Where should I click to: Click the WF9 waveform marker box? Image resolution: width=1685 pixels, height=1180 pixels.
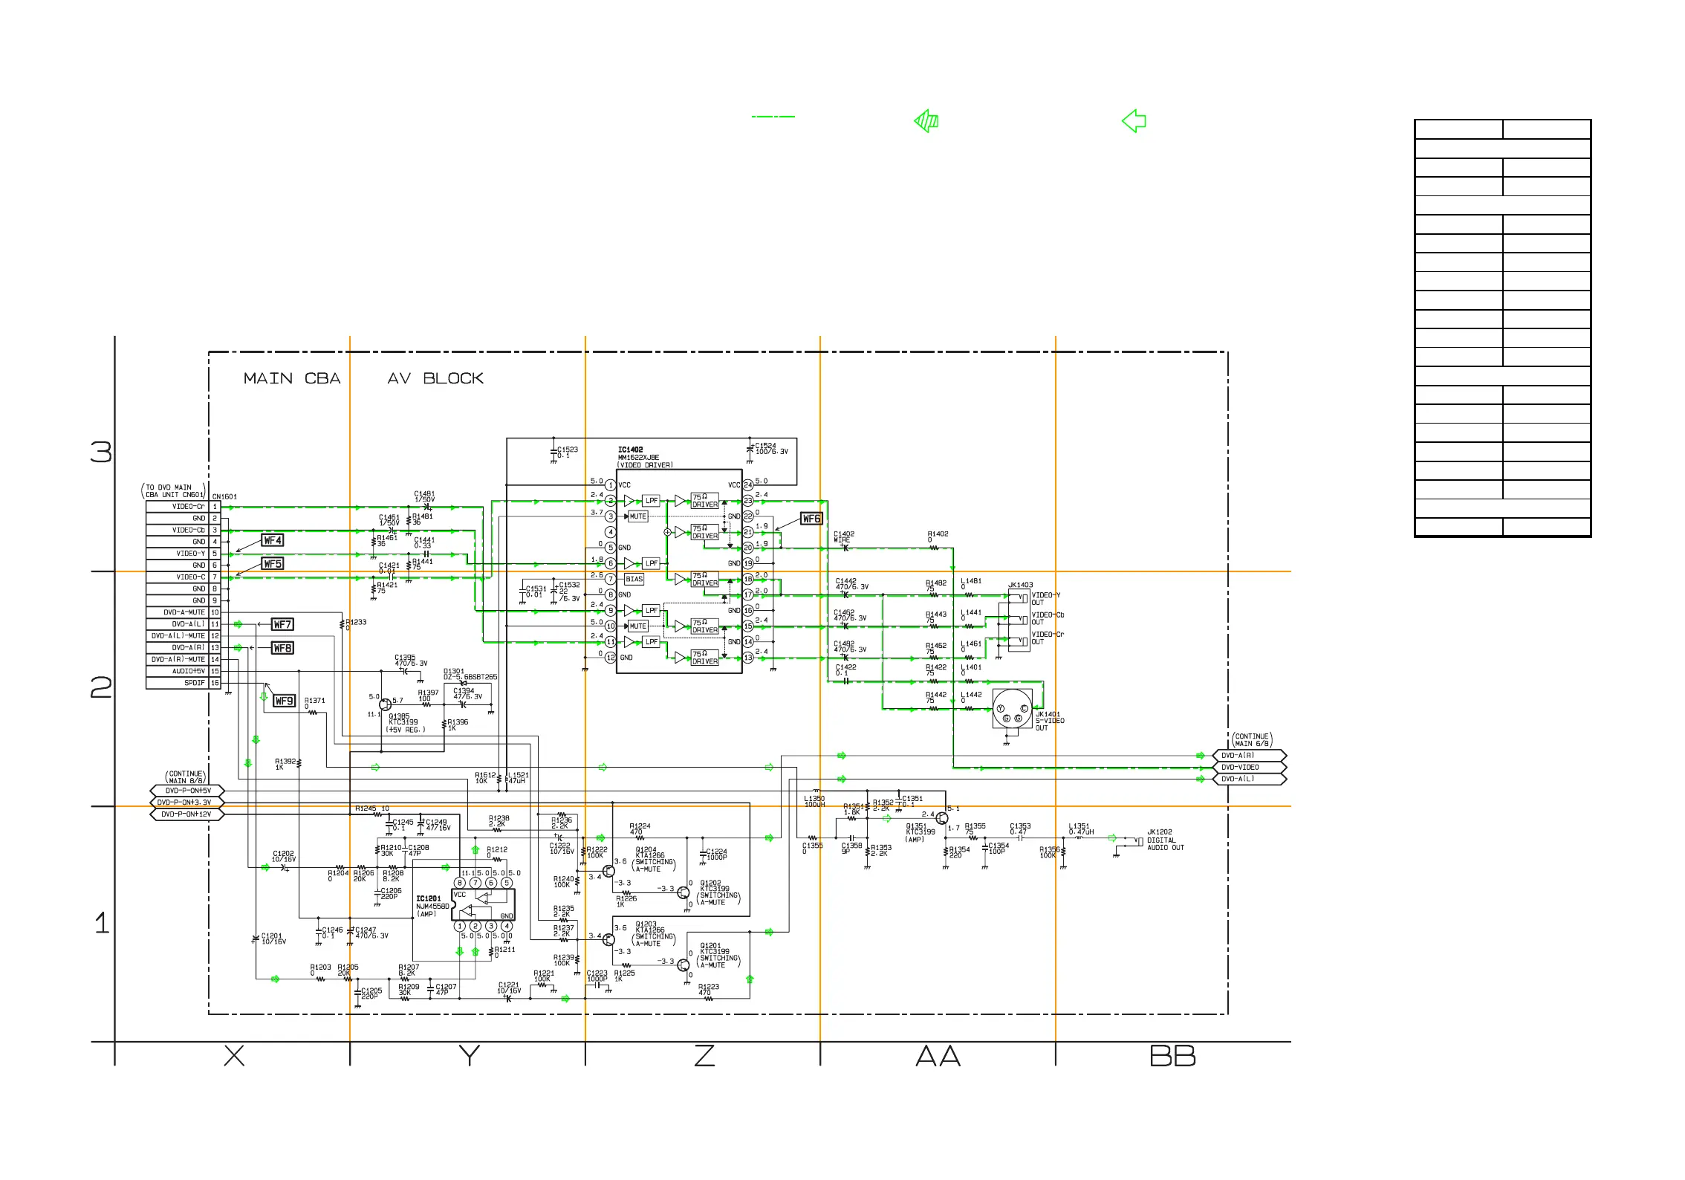[x=285, y=701]
